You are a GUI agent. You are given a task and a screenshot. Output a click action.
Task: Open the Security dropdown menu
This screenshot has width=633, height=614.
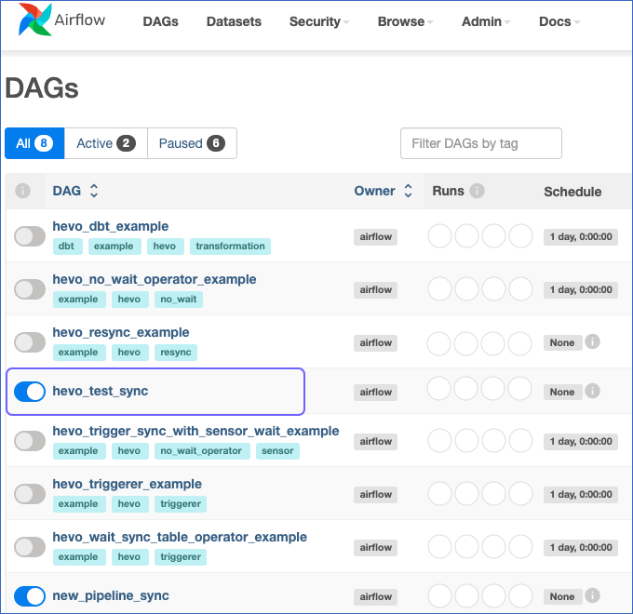tap(319, 21)
